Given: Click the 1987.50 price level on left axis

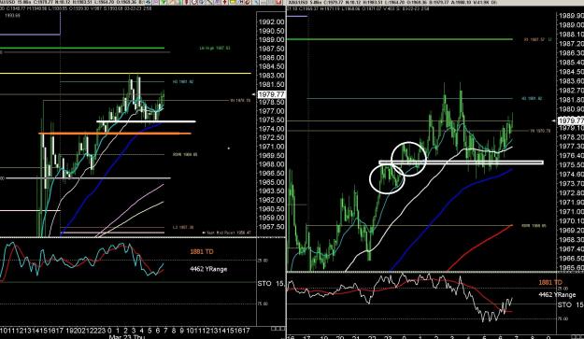Looking at the screenshot, I should (272, 49).
